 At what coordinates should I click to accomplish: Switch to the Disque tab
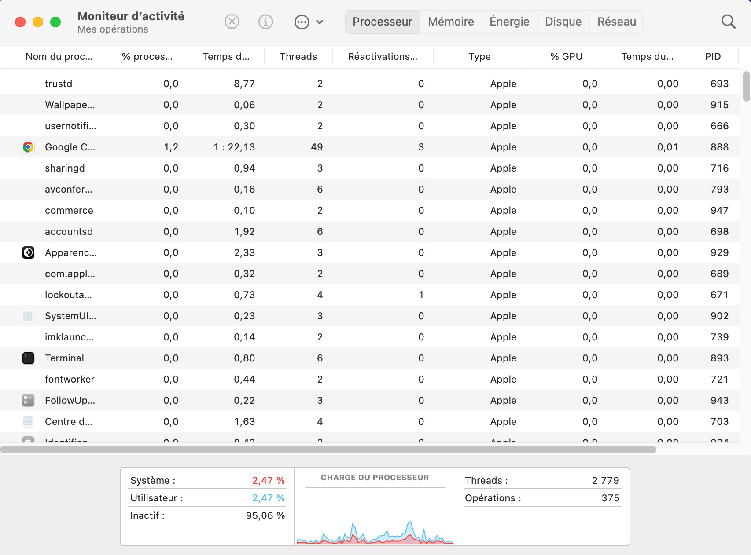[563, 22]
